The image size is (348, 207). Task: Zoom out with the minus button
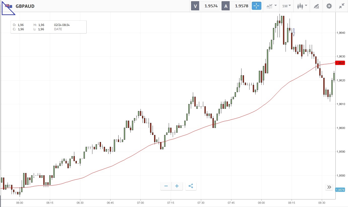coord(166,186)
